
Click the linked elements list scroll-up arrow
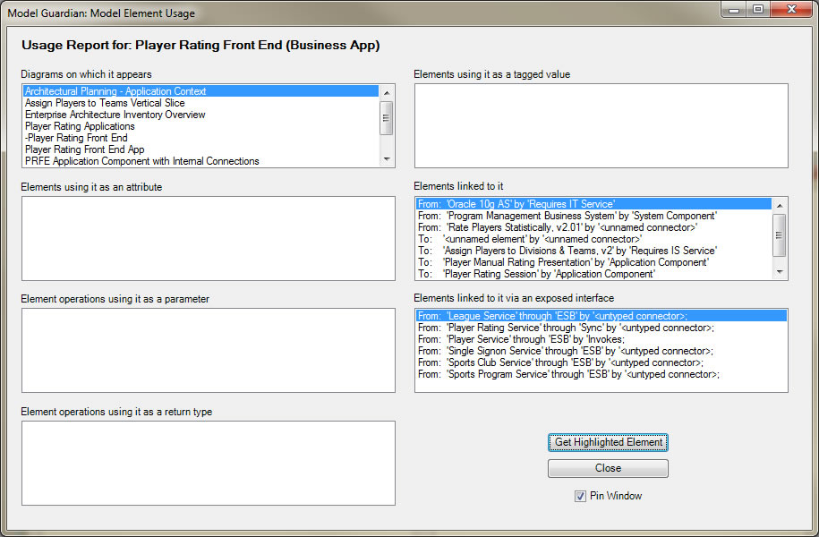[x=780, y=205]
